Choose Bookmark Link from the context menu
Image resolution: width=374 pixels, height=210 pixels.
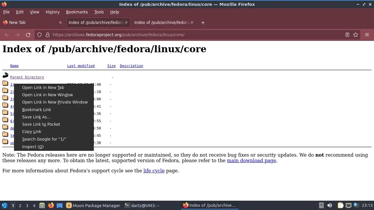click(x=54, y=110)
